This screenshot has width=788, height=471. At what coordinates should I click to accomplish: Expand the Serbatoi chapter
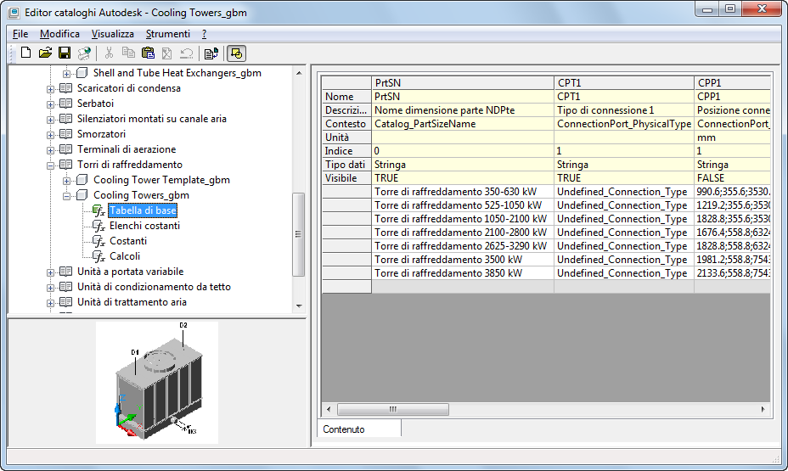(50, 104)
